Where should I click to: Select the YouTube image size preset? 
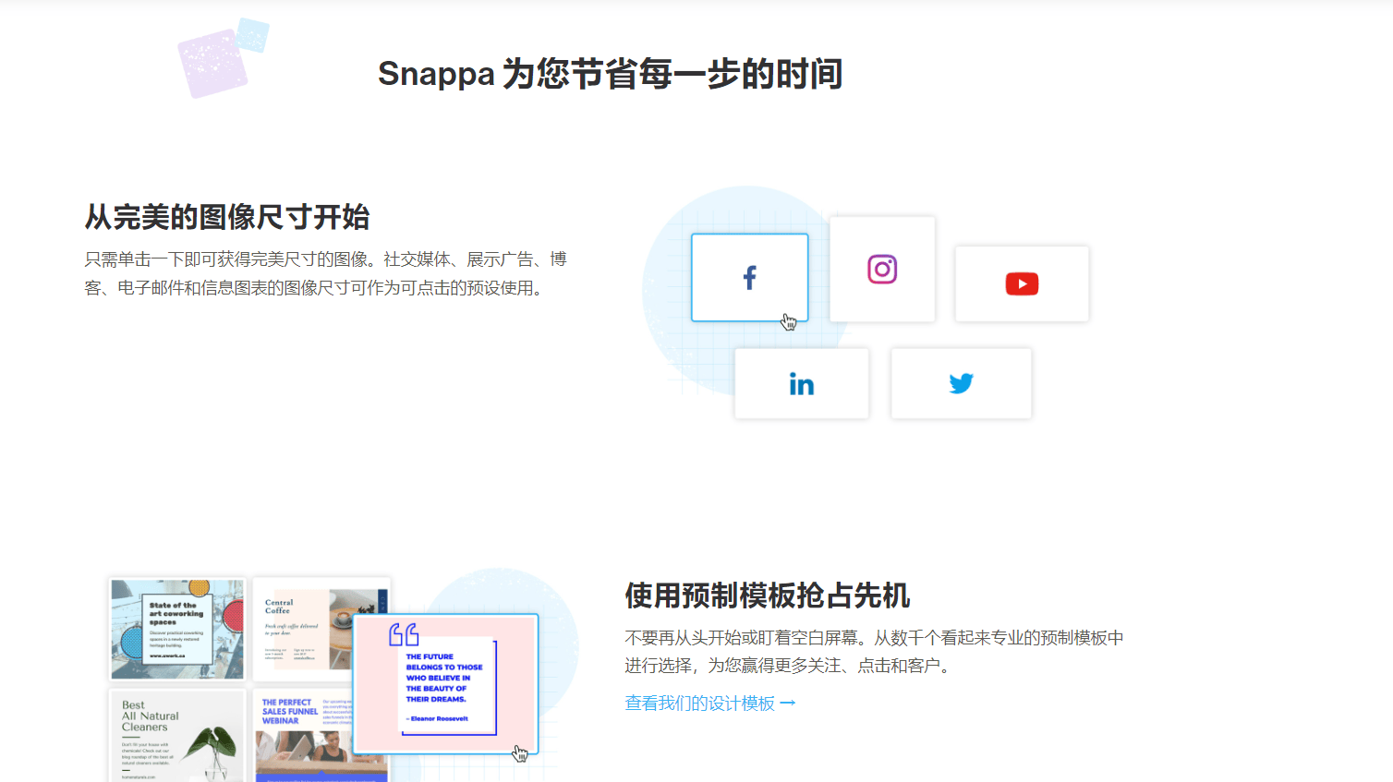click(1022, 284)
